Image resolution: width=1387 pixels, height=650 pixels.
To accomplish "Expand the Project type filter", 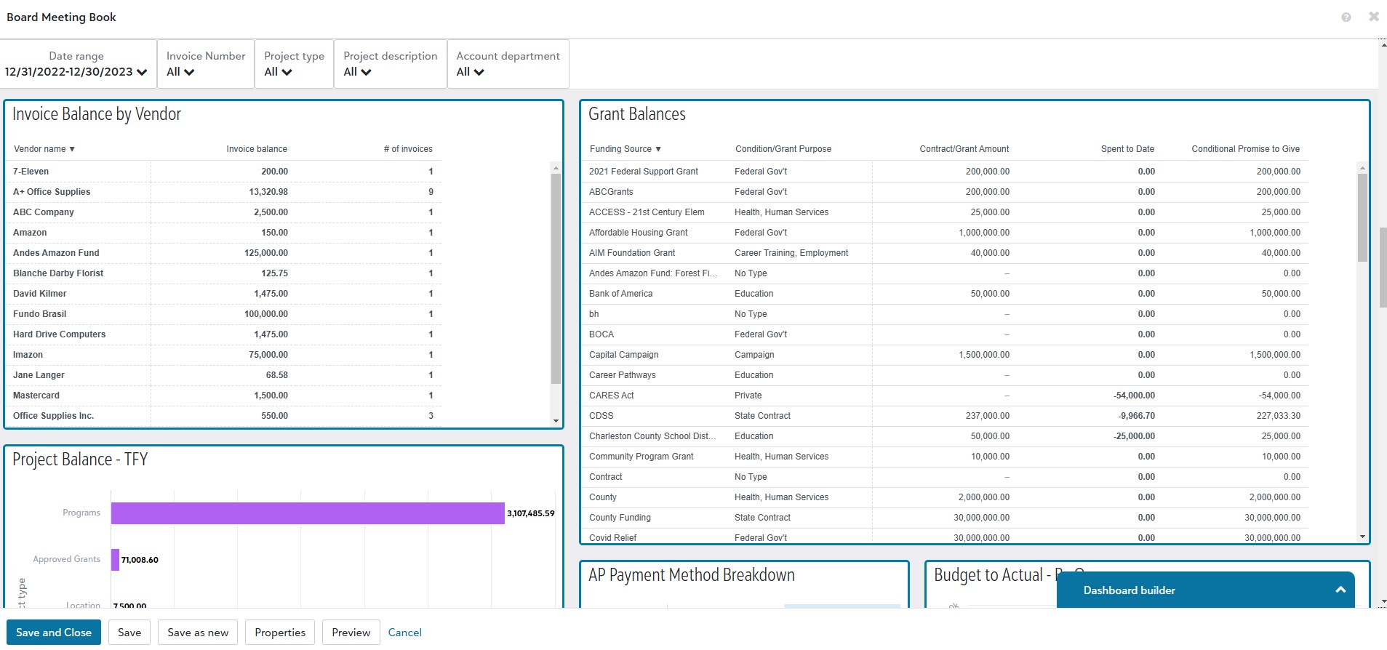I will 278,72.
